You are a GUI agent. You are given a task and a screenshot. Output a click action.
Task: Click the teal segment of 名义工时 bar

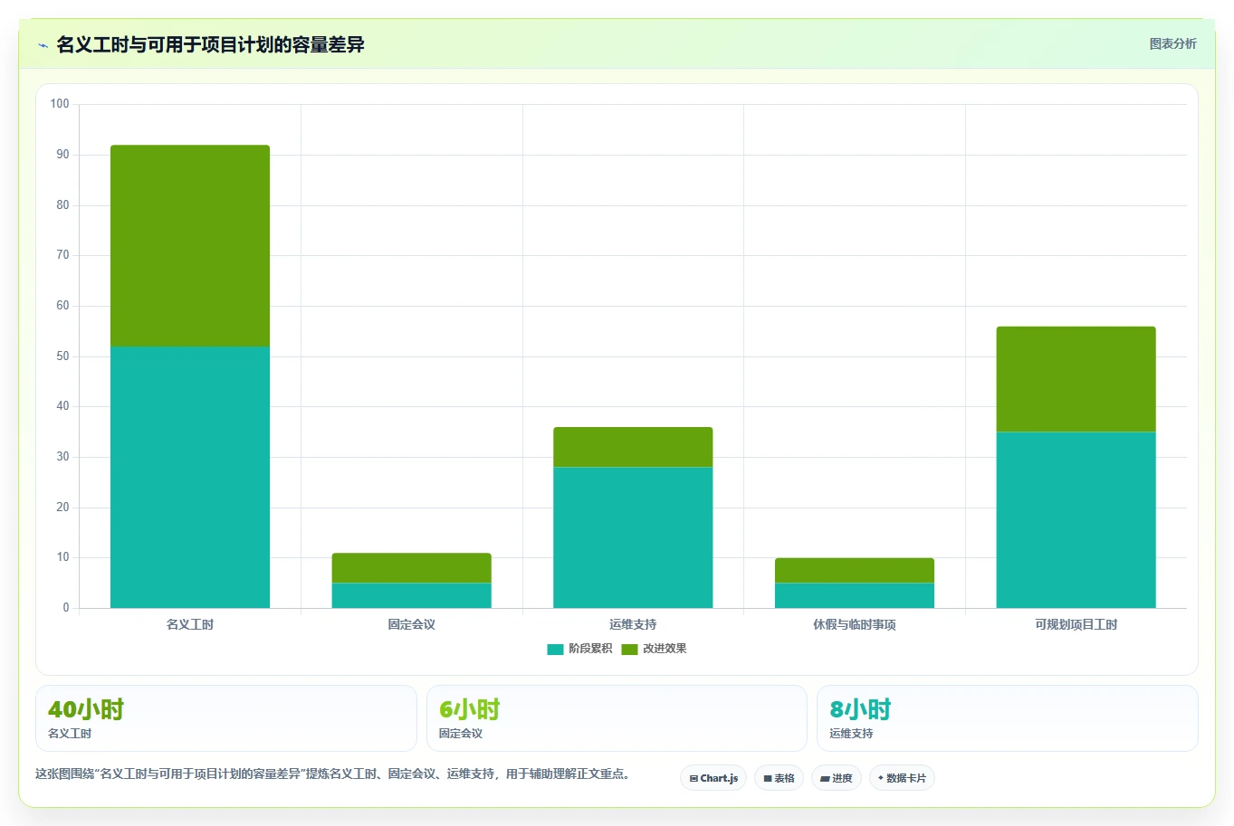[x=190, y=477]
